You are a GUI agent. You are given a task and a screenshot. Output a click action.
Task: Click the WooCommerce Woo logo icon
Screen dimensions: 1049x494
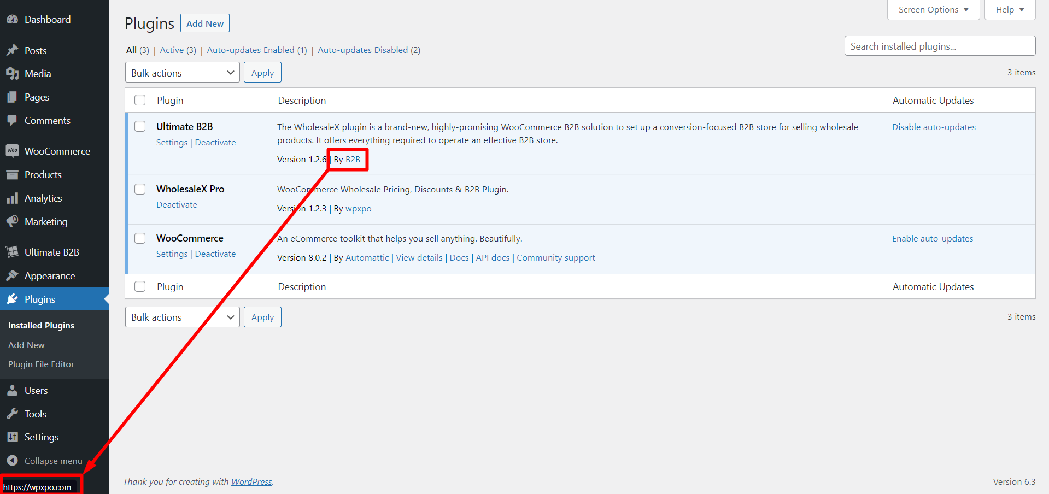point(12,151)
